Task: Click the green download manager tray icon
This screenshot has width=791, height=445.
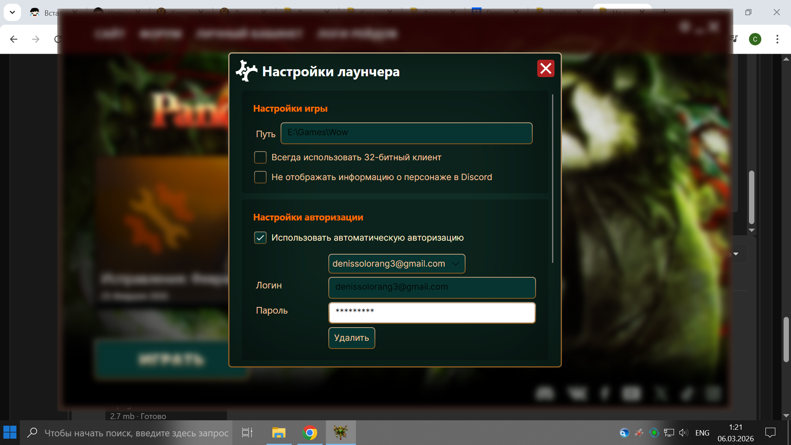Action: (654, 432)
